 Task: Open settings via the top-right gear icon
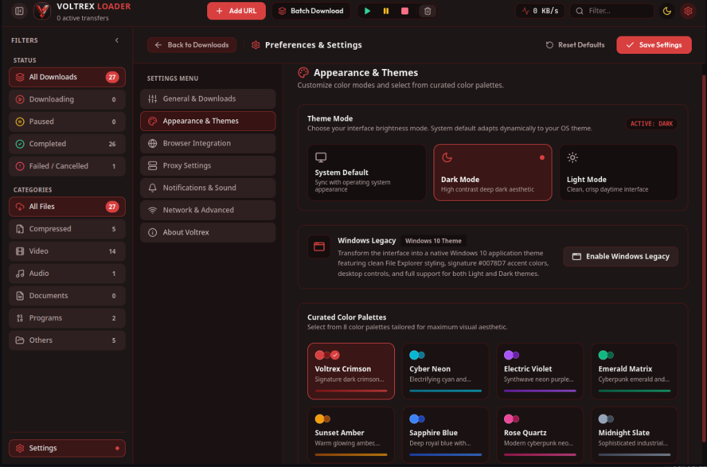(688, 11)
